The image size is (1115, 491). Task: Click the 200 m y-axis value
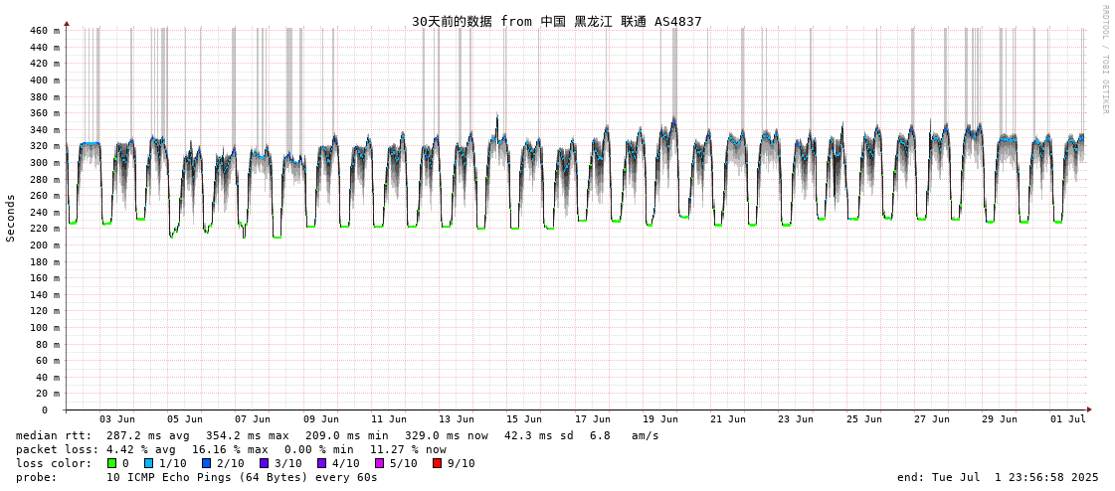point(45,245)
